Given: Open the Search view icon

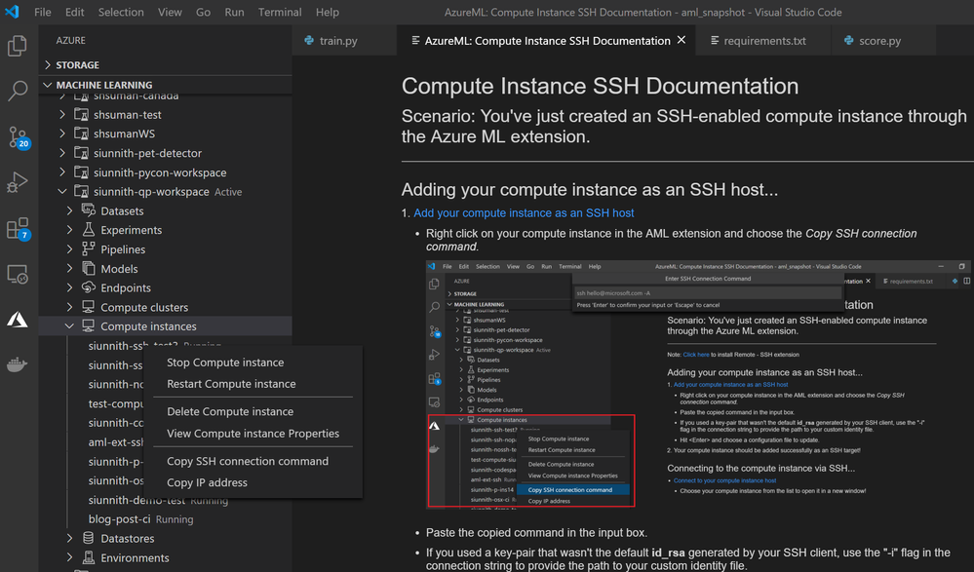Looking at the screenshot, I should (x=18, y=92).
